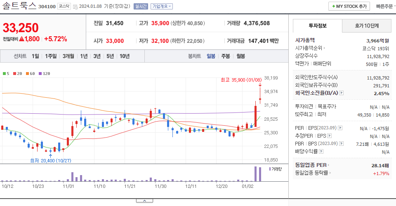Click the 동일업종 PER value 28.14배

(380, 166)
